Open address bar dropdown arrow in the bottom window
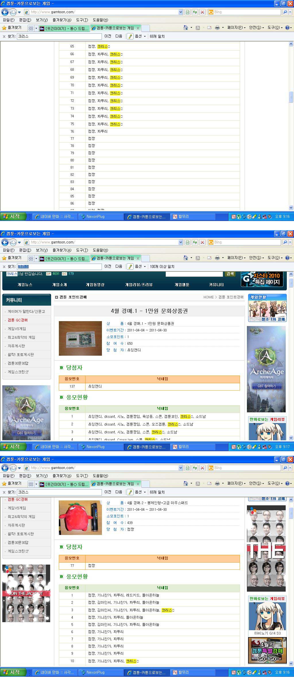The height and width of the screenshot is (682, 294). (x=181, y=468)
